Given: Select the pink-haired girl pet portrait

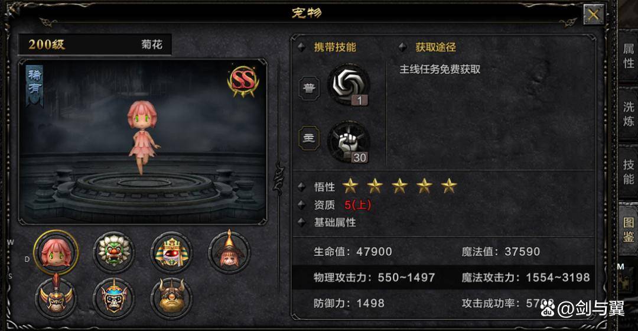Looking at the screenshot, I should tap(56, 252).
